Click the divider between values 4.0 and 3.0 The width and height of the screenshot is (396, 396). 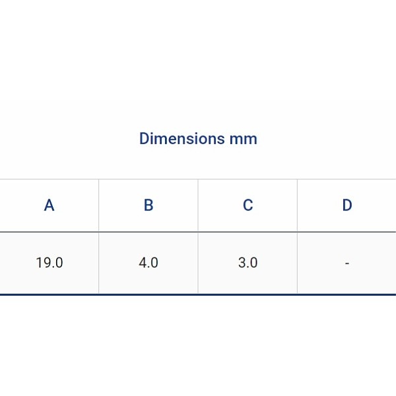(198, 263)
